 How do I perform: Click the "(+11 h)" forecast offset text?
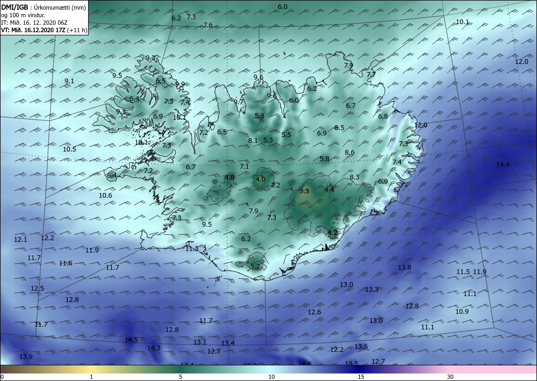tap(77, 30)
